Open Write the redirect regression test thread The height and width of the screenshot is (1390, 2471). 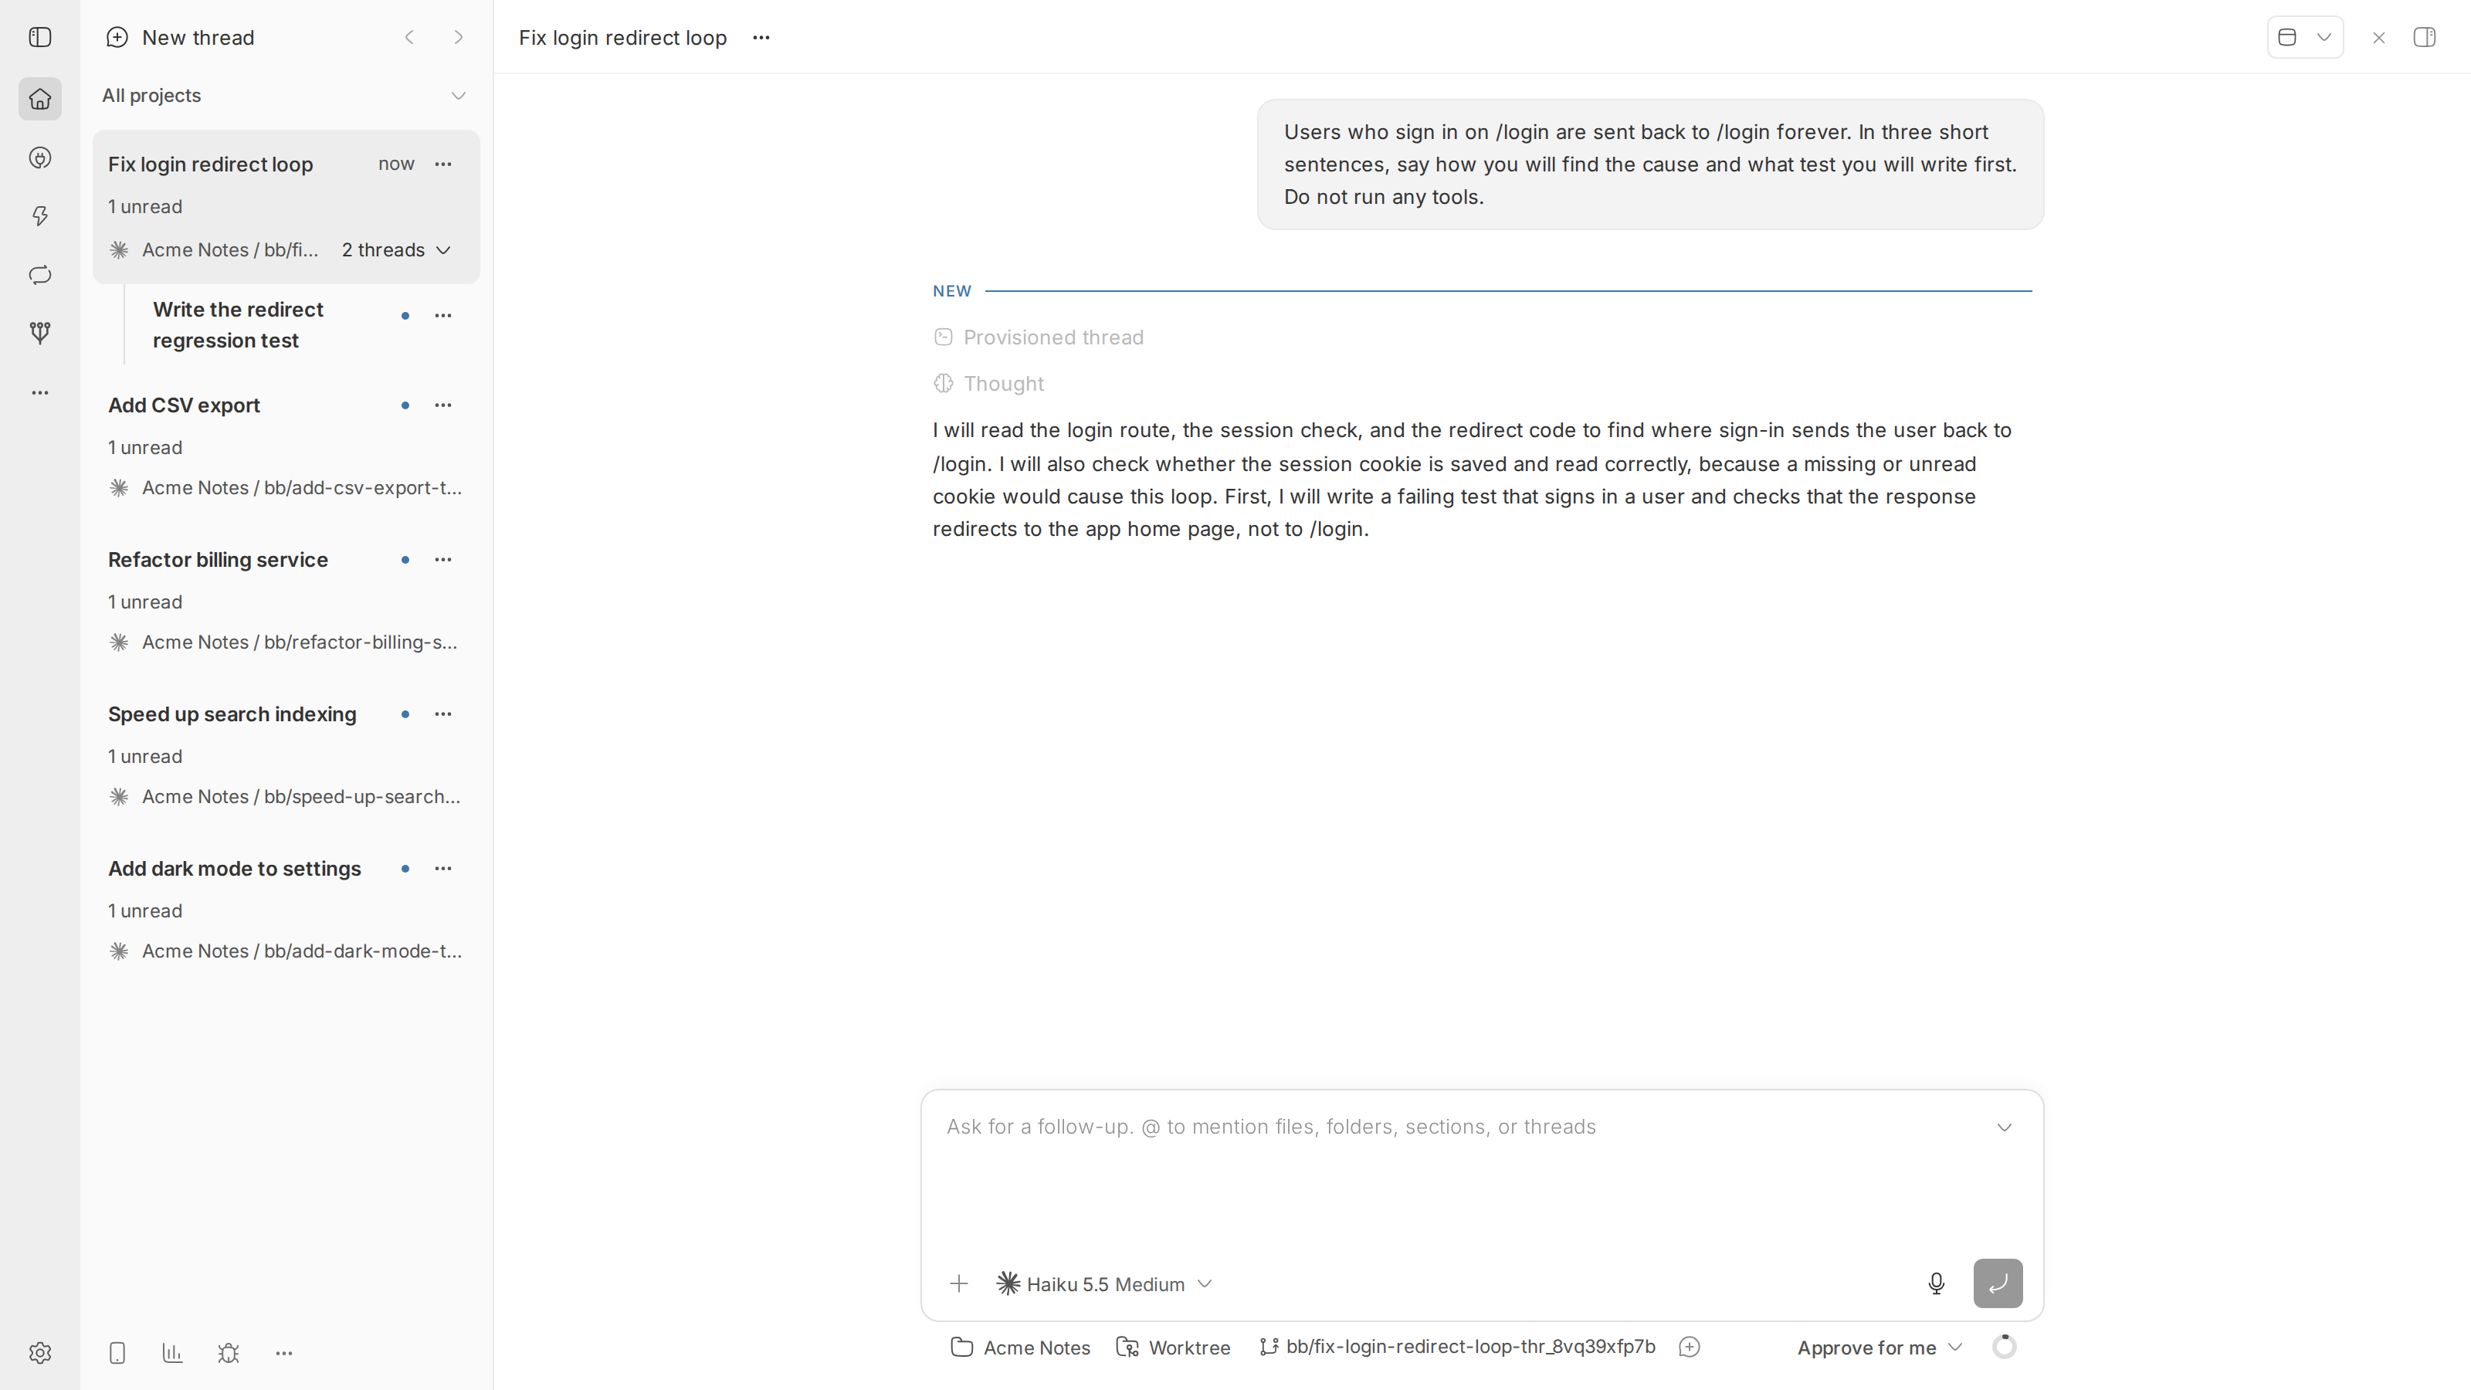[x=239, y=325]
